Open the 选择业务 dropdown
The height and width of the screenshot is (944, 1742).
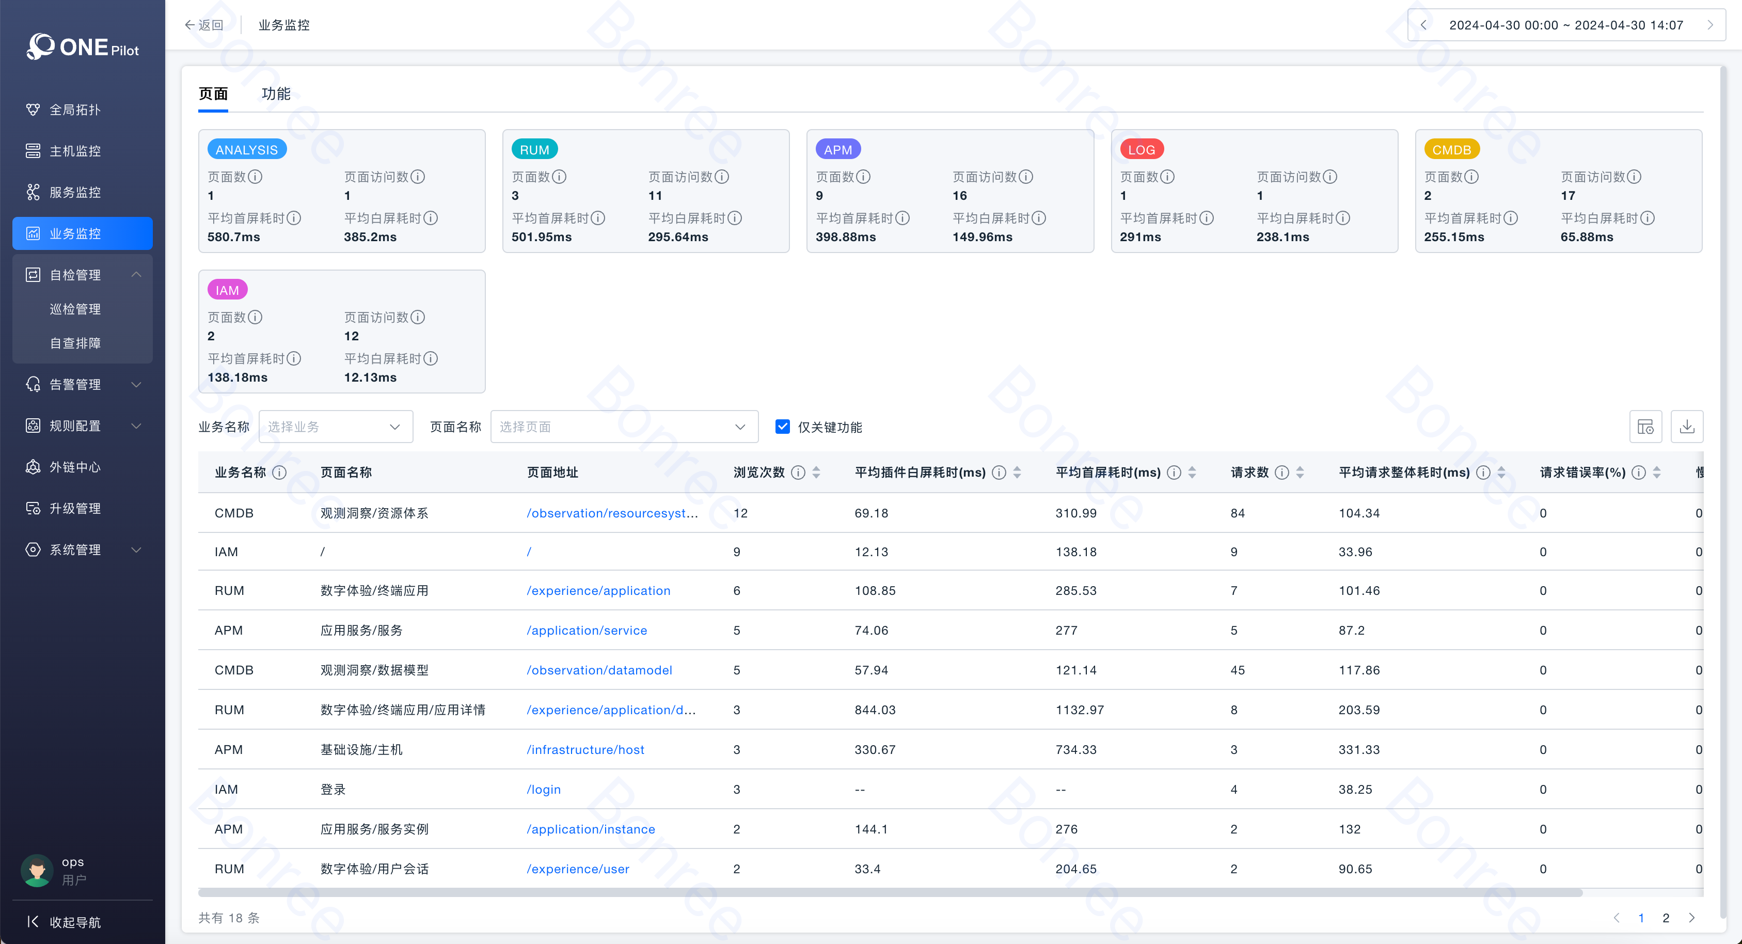pyautogui.click(x=336, y=427)
